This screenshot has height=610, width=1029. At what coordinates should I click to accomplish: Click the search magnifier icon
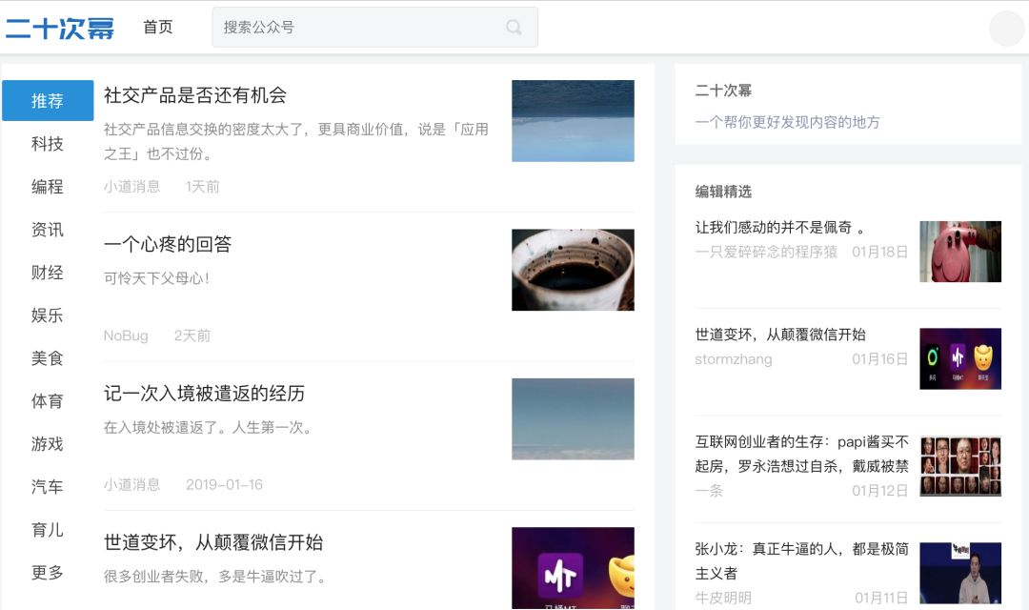pyautogui.click(x=514, y=27)
